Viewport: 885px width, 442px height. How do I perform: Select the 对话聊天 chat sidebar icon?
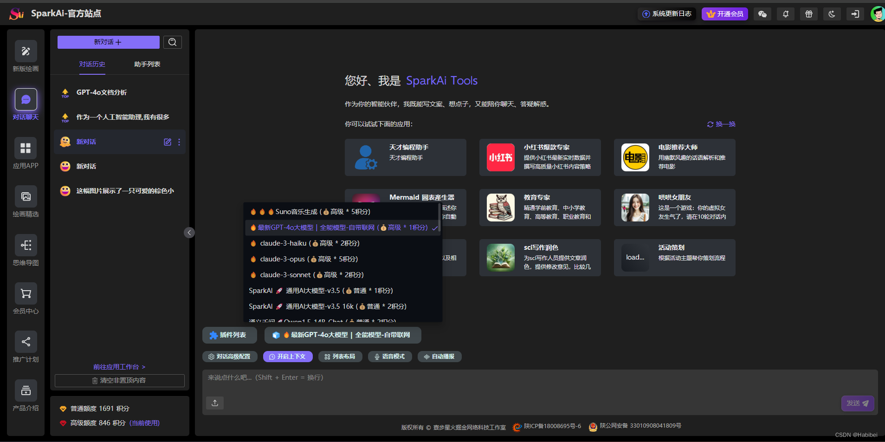[26, 99]
